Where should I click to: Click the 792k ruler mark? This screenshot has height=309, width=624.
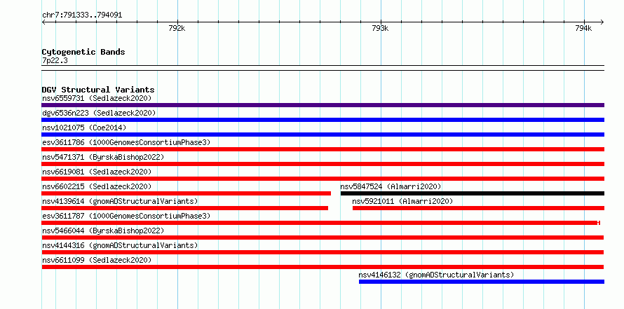coord(177,28)
